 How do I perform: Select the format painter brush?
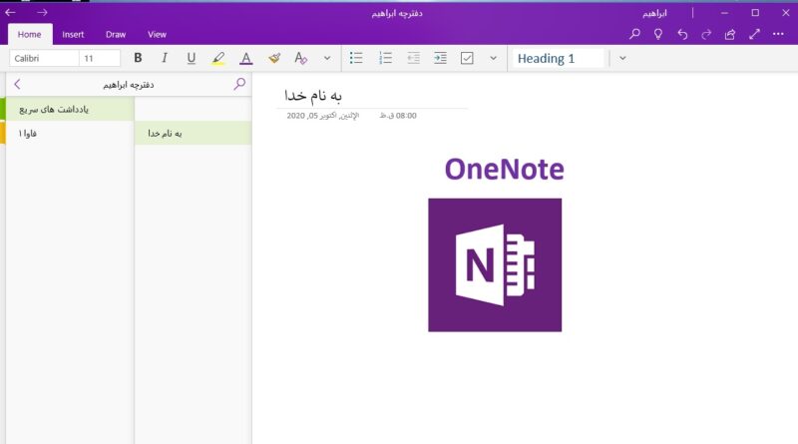coord(274,59)
